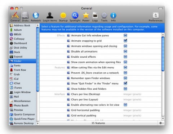Toggle Remember open Finder windows checkbox
The width and height of the screenshot is (173, 134).
tap(125, 78)
